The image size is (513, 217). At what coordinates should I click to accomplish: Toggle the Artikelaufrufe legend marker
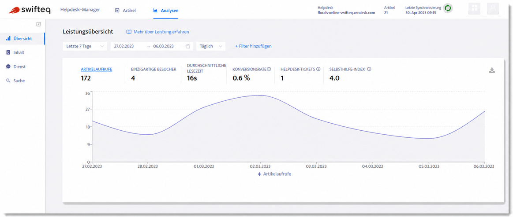click(x=260, y=174)
